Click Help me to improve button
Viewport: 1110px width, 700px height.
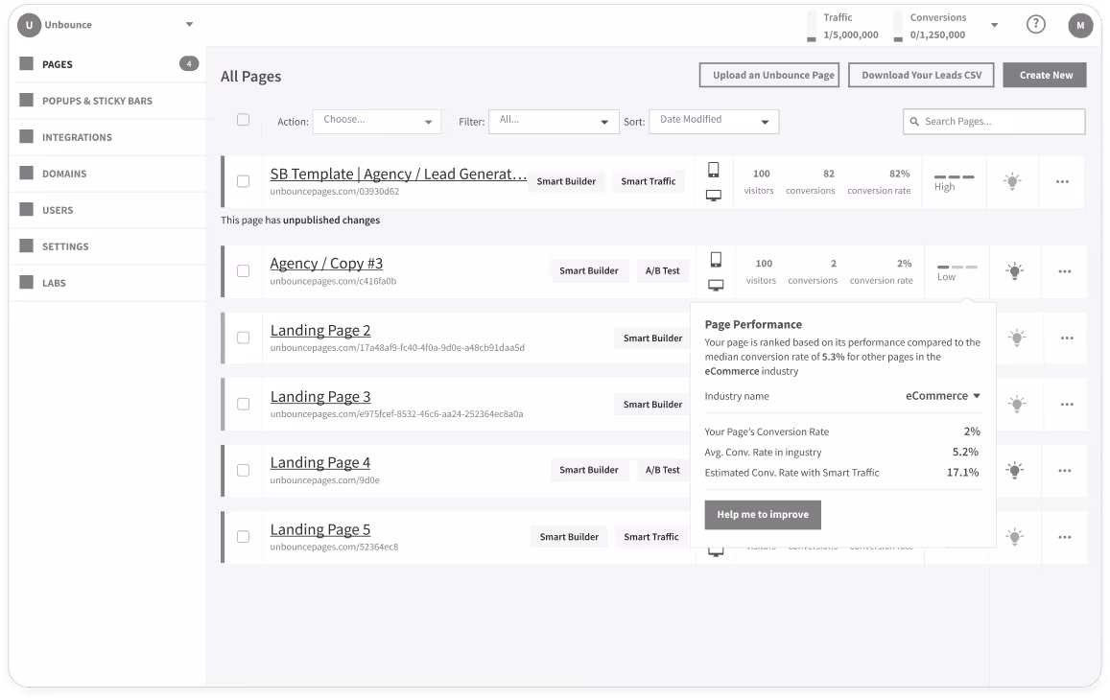click(763, 515)
